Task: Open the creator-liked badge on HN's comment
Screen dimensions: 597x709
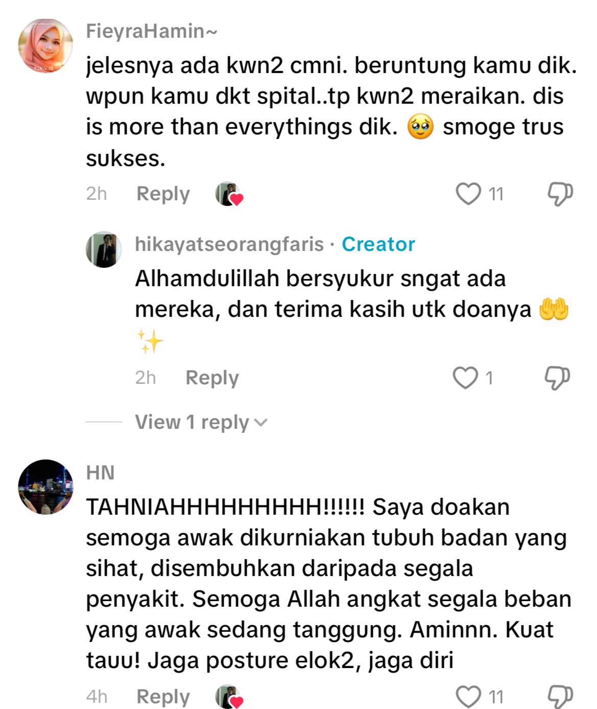Action: (x=229, y=696)
